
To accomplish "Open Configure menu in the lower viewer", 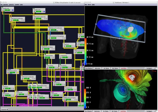I will 149,111.
